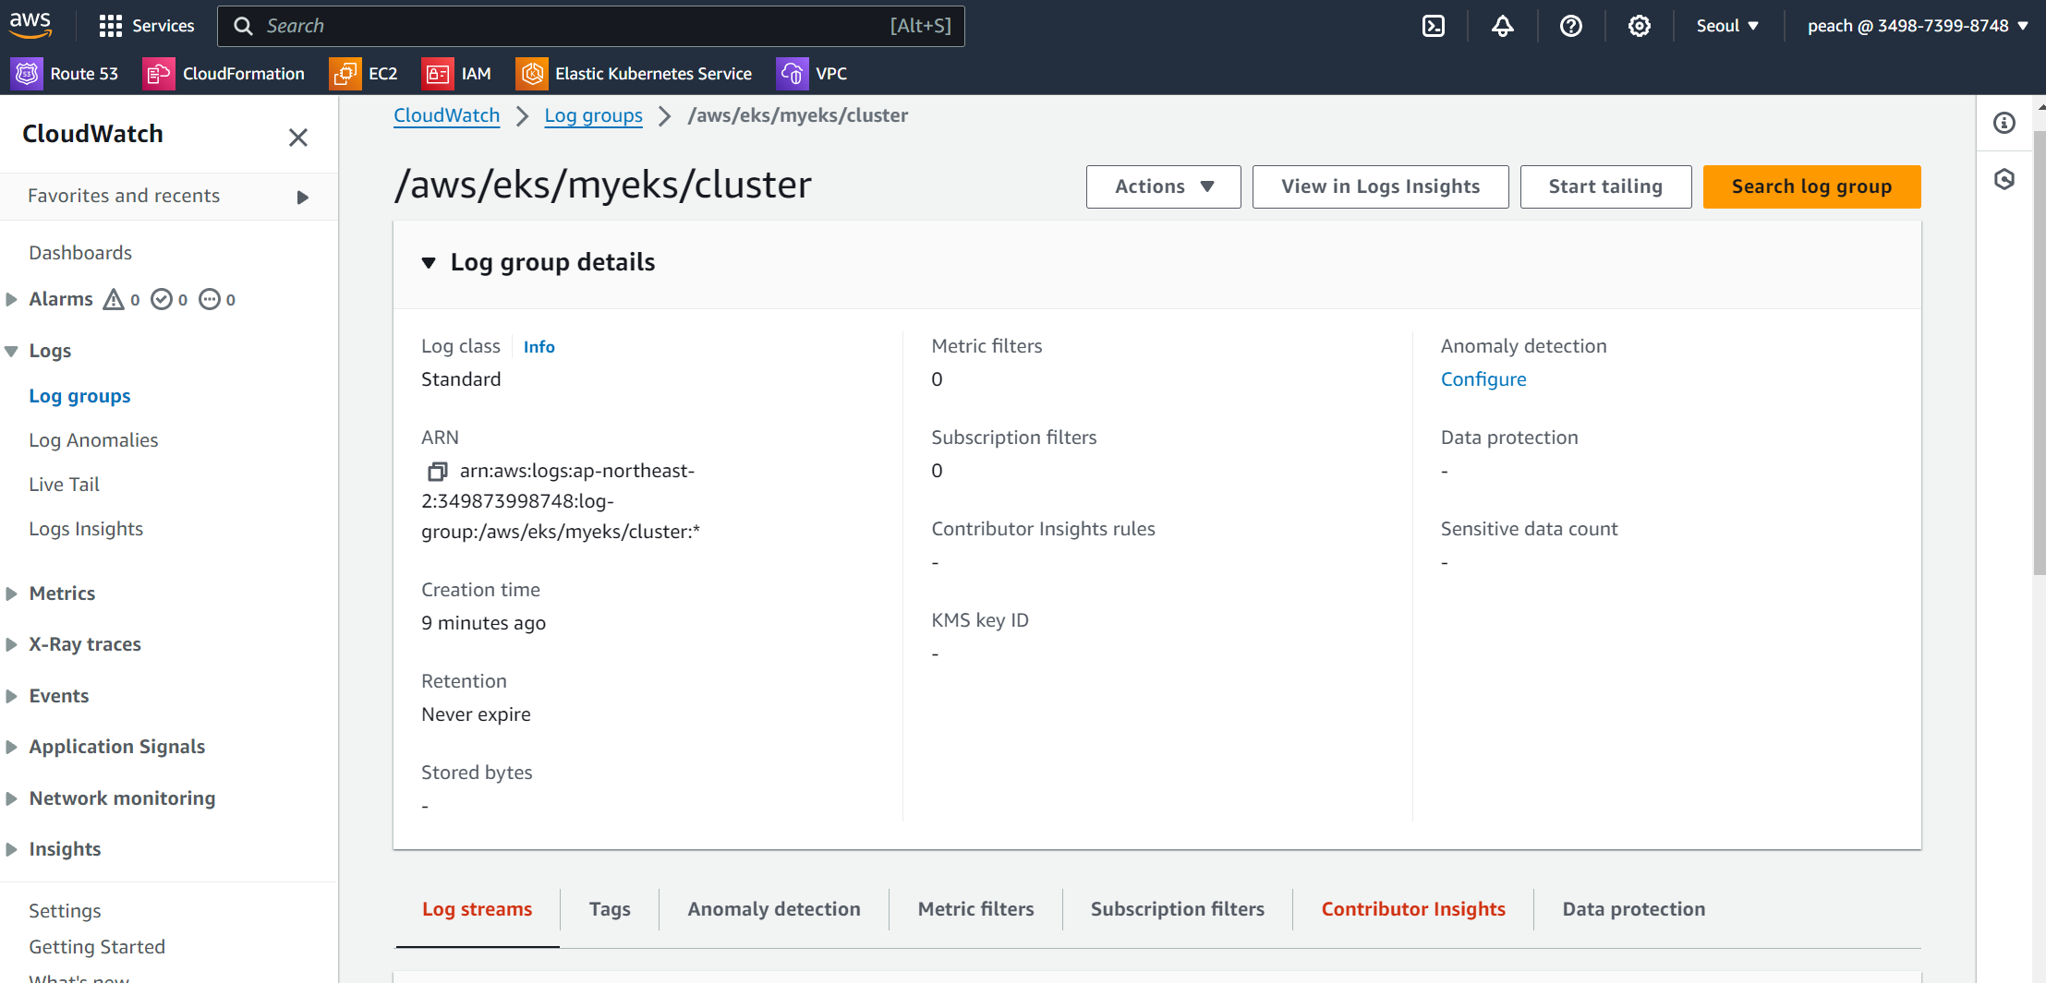Open the Elastic Kubernetes Service icon
The image size is (2046, 983).
click(531, 74)
